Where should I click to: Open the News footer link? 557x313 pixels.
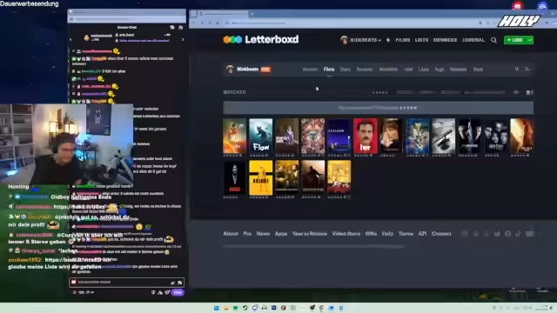263,234
